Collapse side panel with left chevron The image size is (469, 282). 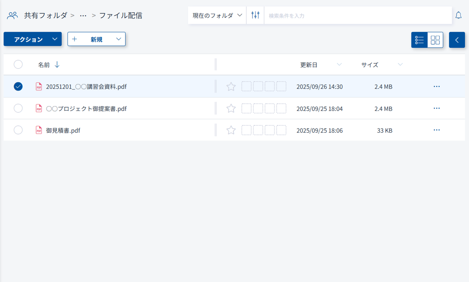coord(457,40)
